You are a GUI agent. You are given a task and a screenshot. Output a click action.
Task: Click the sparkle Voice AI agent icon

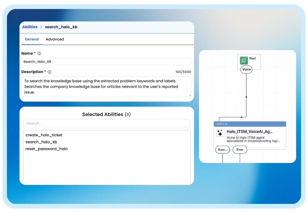pyautogui.click(x=220, y=133)
